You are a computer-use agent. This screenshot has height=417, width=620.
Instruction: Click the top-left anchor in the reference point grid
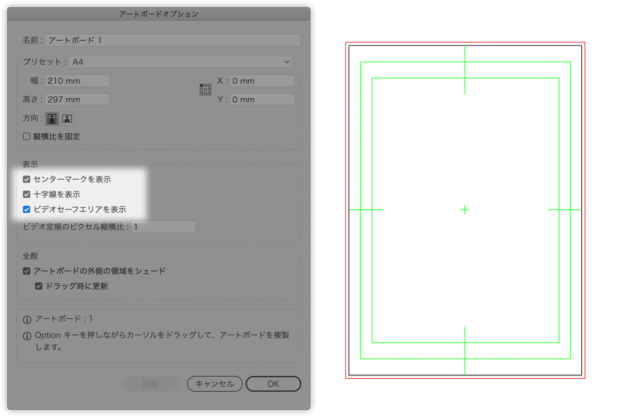click(202, 85)
